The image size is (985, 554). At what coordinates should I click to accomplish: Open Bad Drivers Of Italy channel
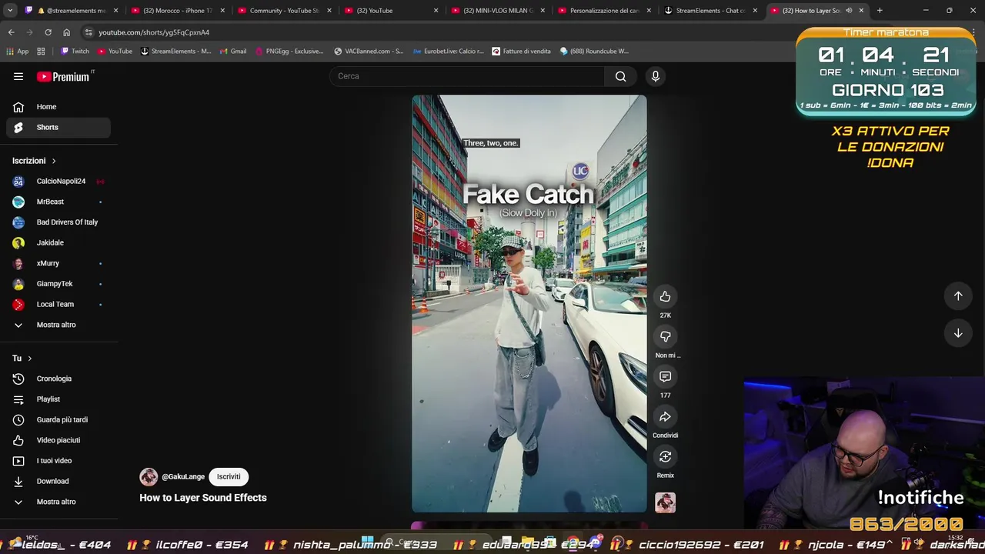[x=58, y=222]
